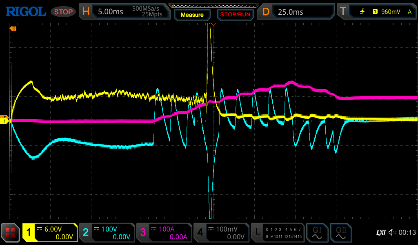Click the RIGOL logo
Viewport: 418px width, 245px height.
(x=25, y=11)
